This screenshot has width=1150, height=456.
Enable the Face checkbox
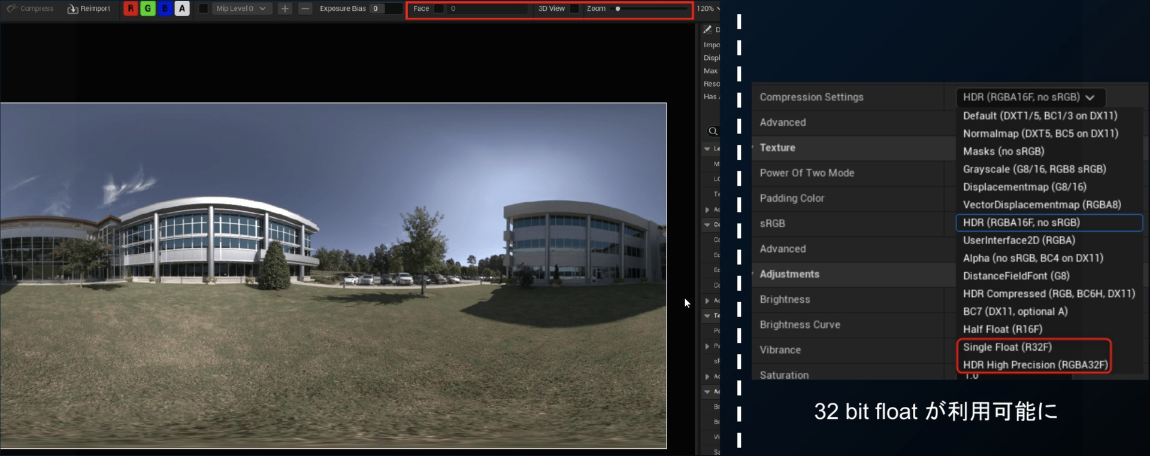(439, 8)
